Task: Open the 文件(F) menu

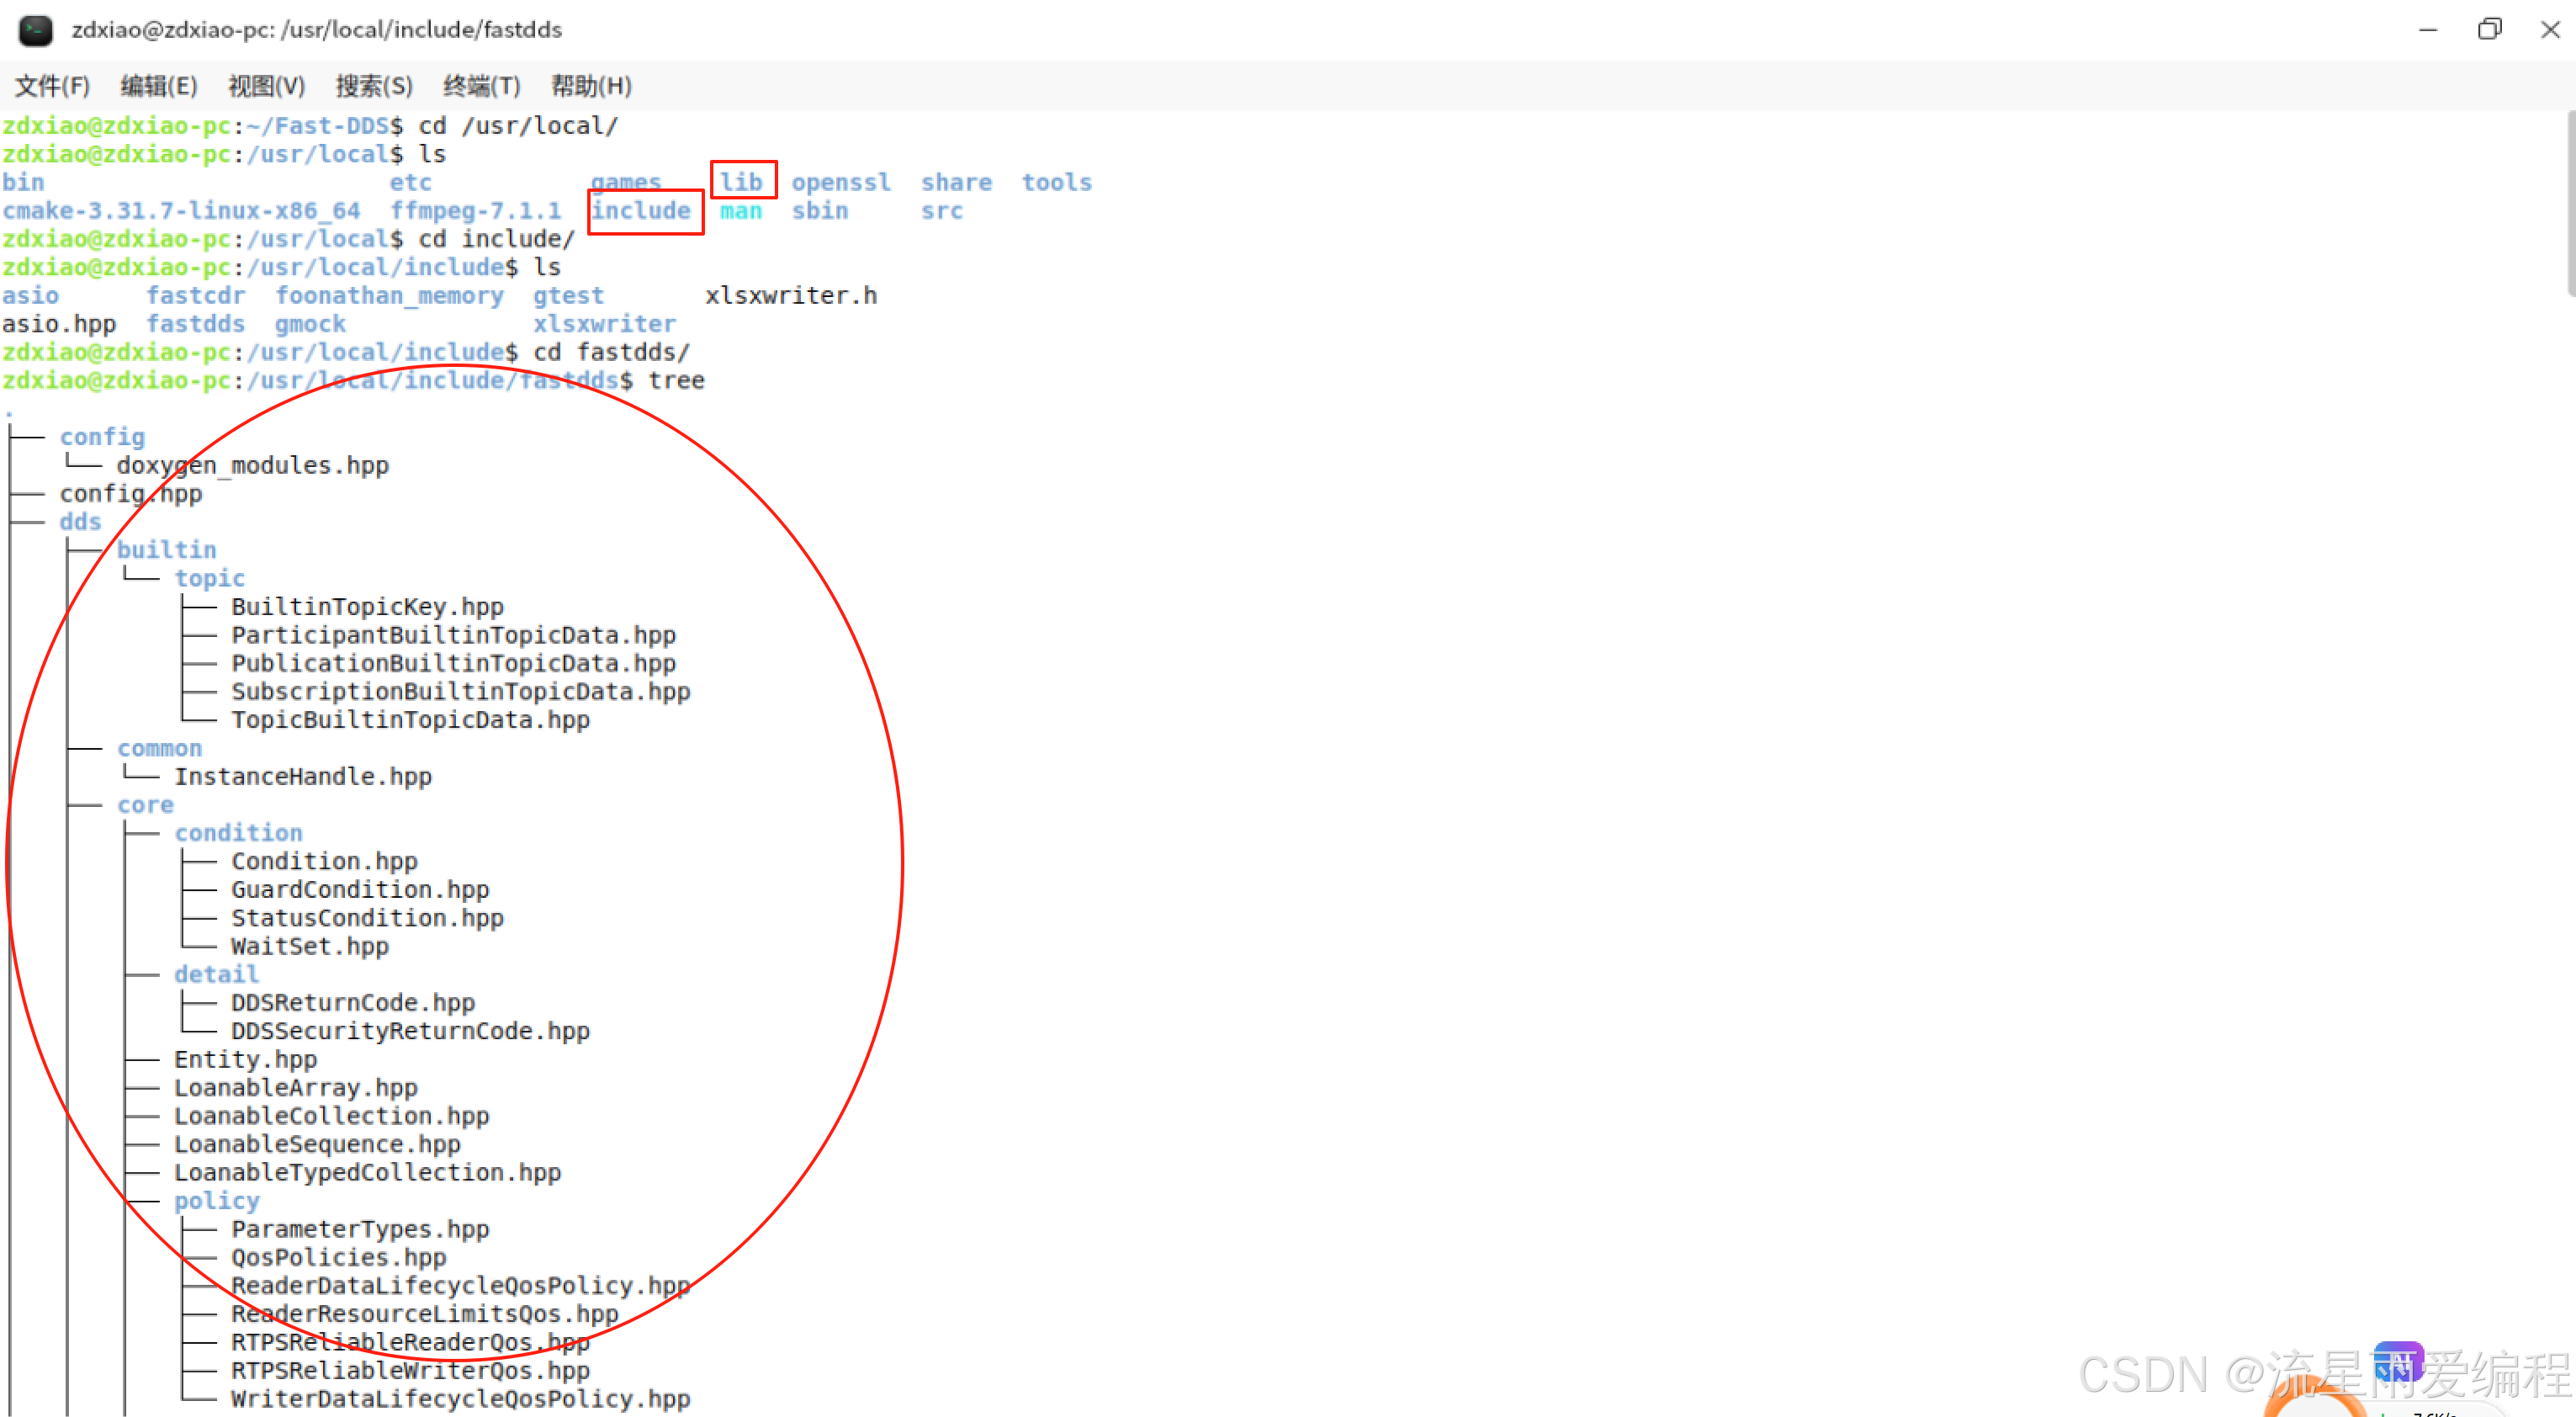Action: point(52,86)
